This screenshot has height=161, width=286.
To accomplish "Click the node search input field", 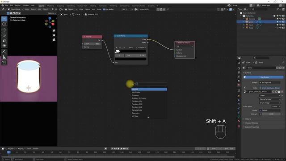I will pyautogui.click(x=149, y=84).
